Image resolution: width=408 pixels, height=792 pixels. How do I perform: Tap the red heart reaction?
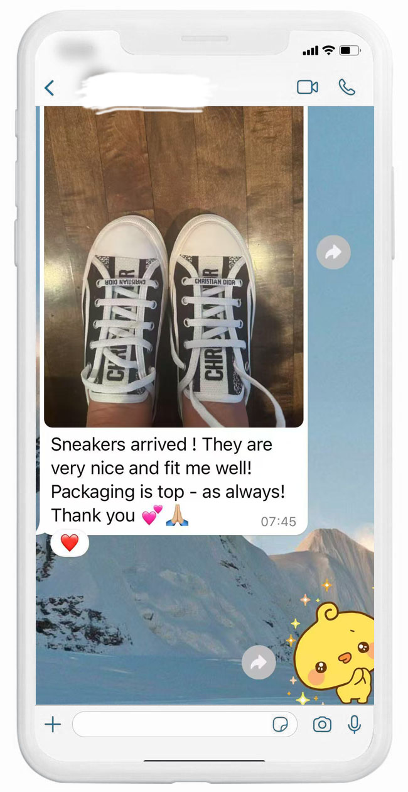click(70, 543)
